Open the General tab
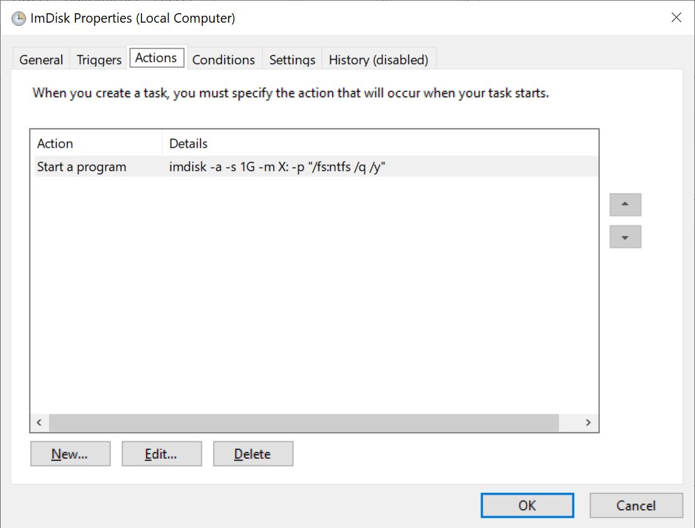 (x=41, y=59)
